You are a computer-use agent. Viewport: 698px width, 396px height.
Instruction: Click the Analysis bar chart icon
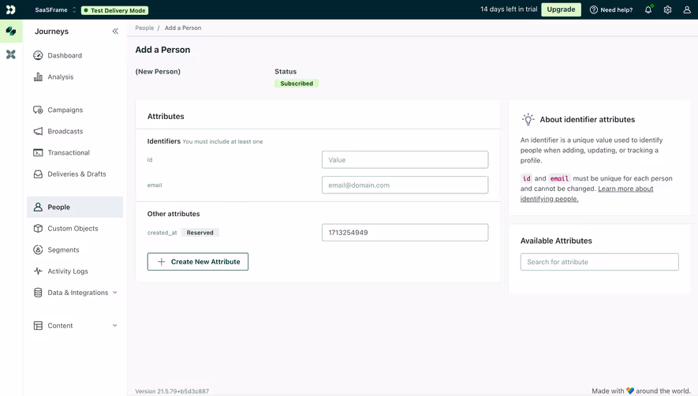tap(39, 77)
